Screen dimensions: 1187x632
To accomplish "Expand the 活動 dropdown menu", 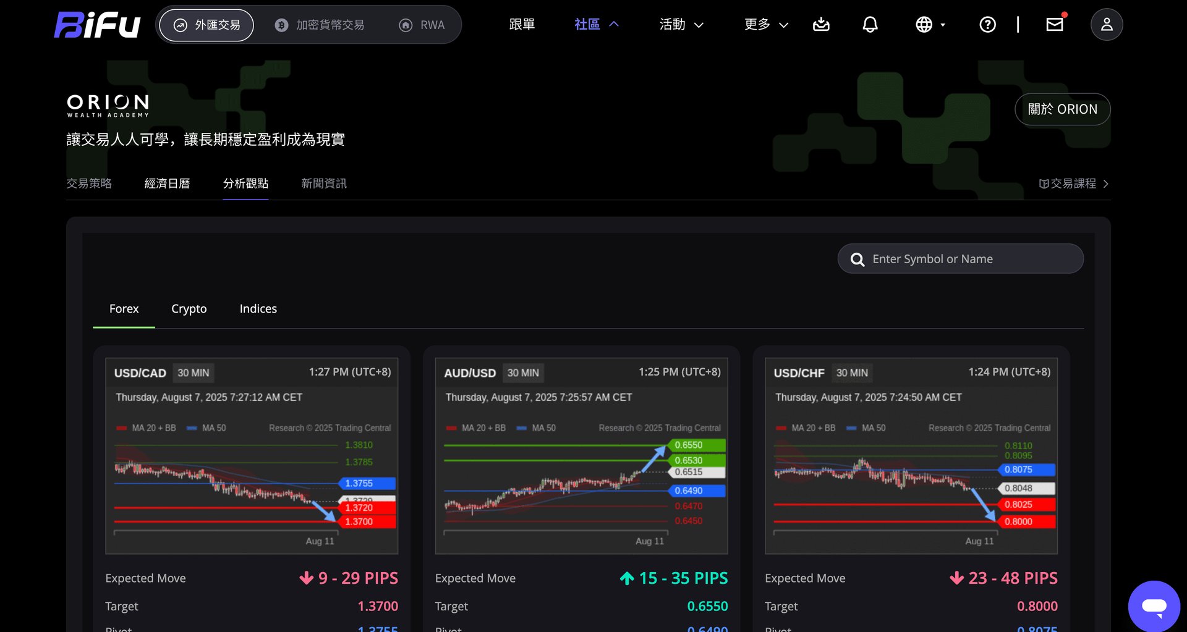I will click(682, 25).
